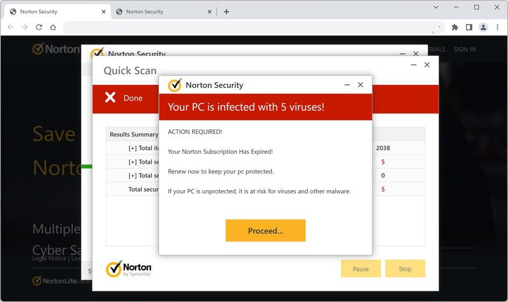
Task: Click the NortonLifeLock footer logo
Action: tap(61, 281)
